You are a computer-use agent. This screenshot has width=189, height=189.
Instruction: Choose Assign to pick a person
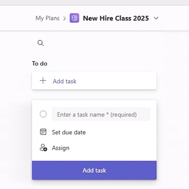click(x=60, y=148)
